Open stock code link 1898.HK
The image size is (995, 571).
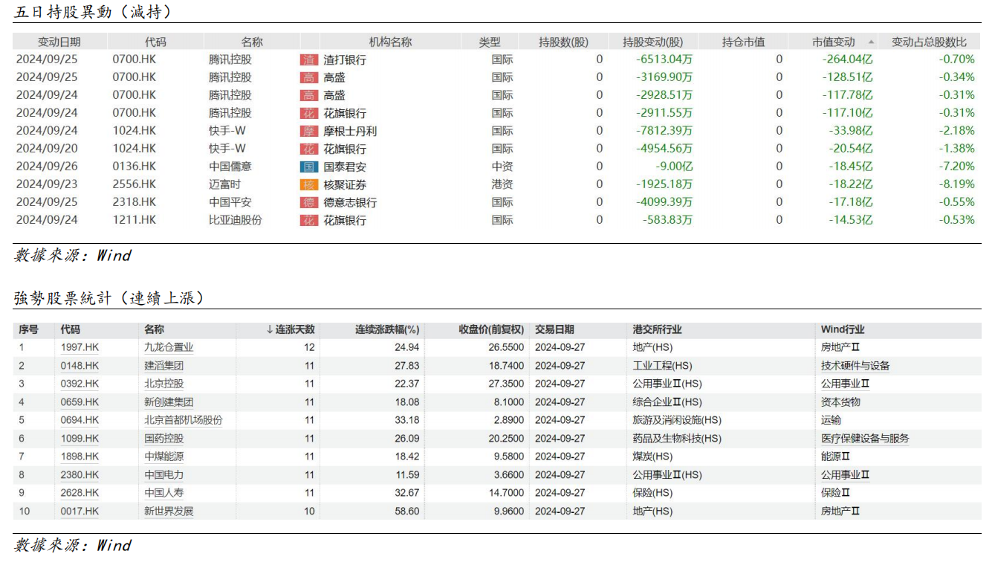click(80, 457)
